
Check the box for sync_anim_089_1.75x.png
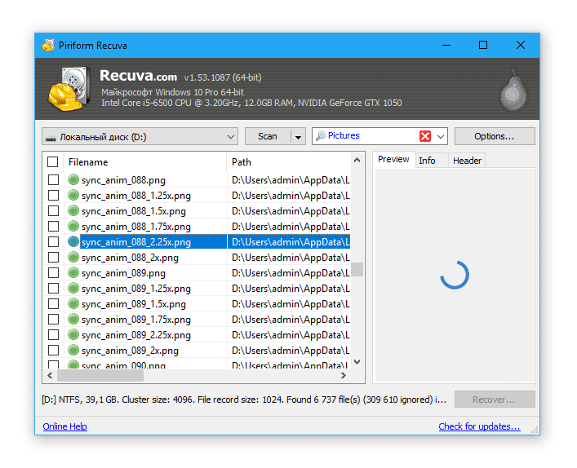point(53,319)
